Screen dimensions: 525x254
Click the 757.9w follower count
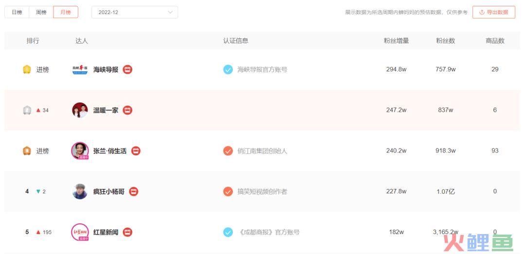pos(446,69)
